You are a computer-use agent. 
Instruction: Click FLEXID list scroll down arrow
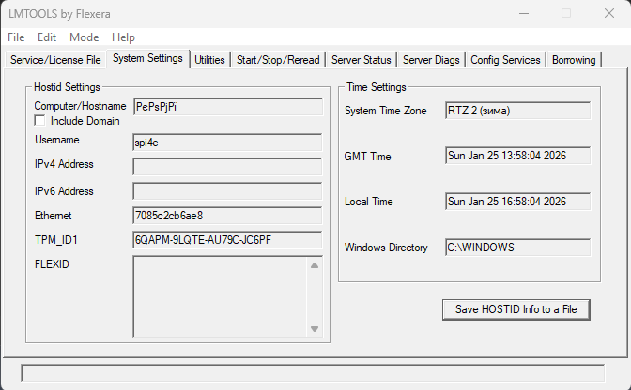point(315,329)
